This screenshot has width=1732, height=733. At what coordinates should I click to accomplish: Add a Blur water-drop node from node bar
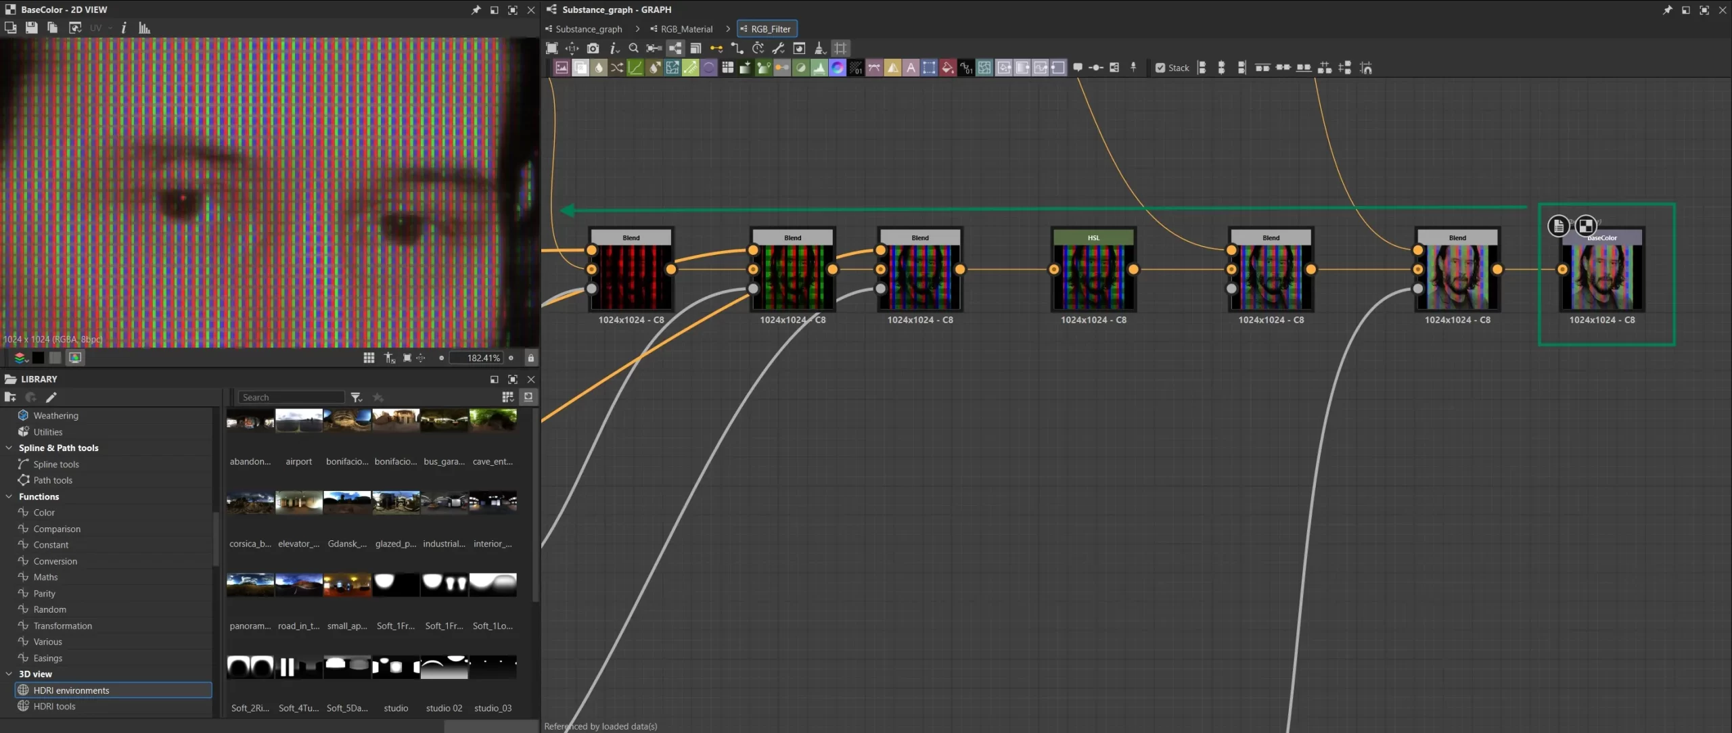tap(599, 68)
